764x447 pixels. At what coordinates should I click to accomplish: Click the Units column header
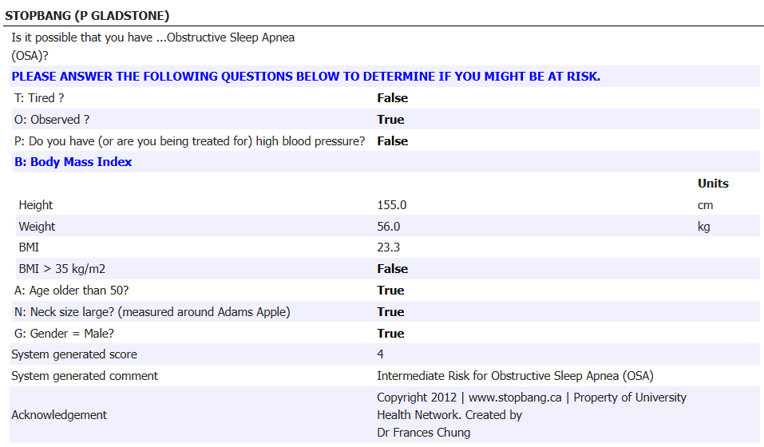[712, 184]
